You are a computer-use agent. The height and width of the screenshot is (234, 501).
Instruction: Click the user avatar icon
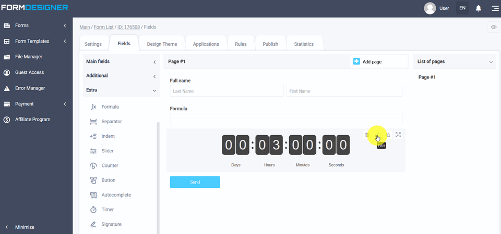point(430,8)
